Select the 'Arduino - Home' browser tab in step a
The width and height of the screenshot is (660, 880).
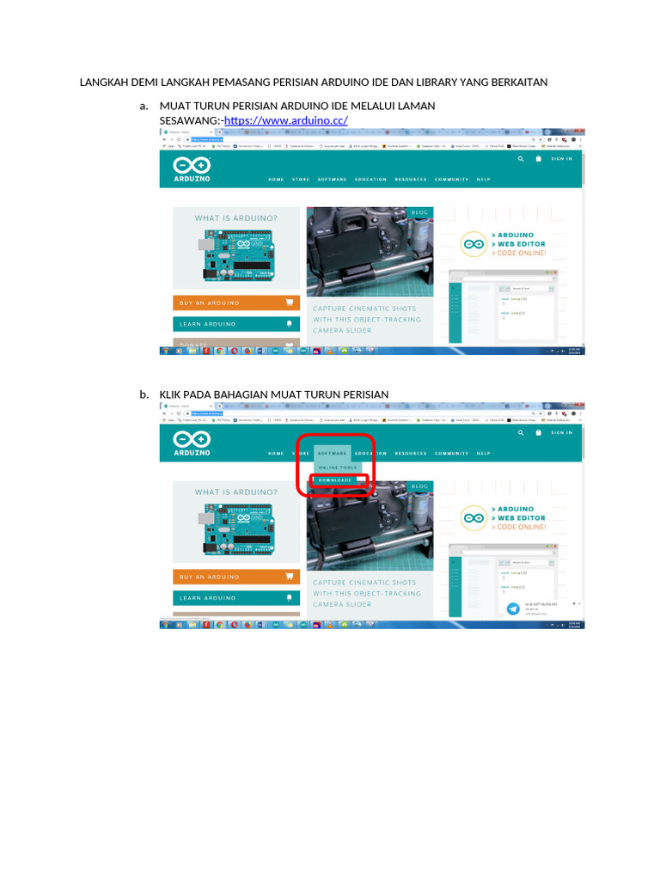(x=186, y=131)
